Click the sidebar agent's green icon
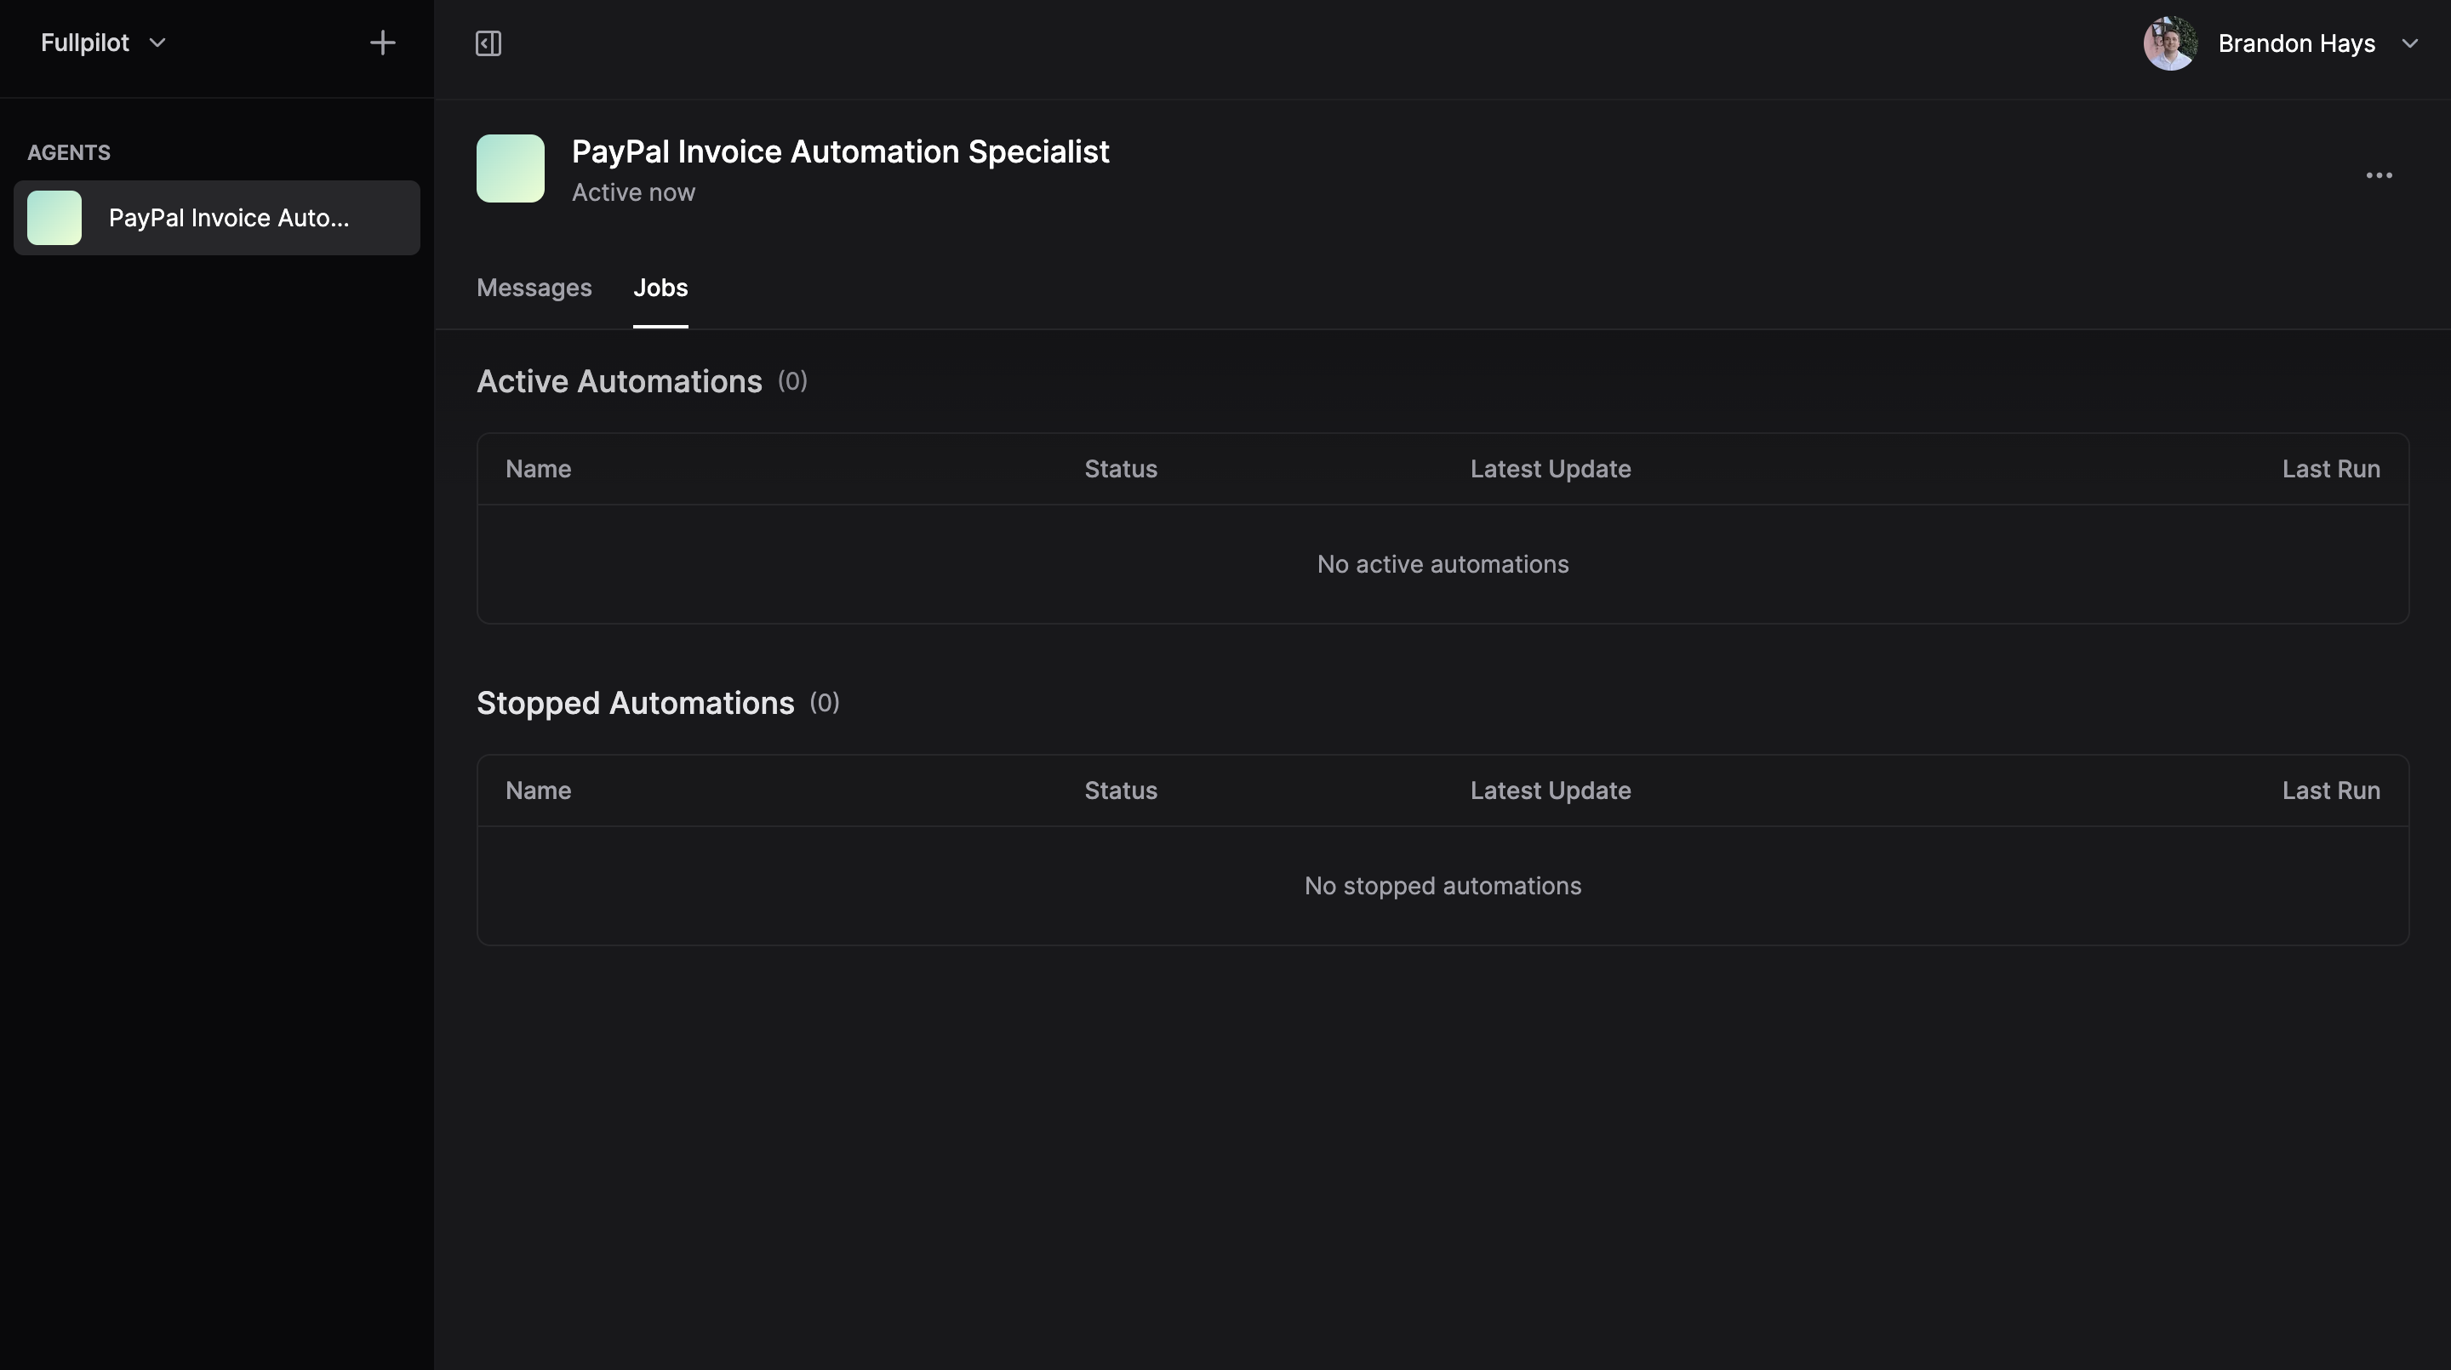2451x1370 pixels. pyautogui.click(x=54, y=218)
